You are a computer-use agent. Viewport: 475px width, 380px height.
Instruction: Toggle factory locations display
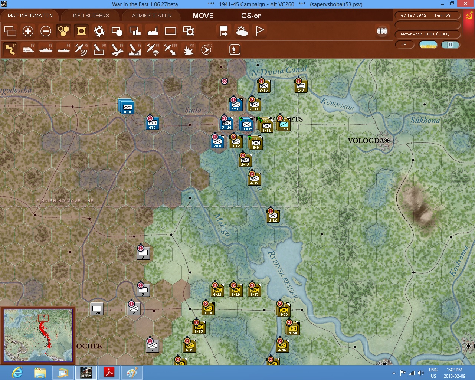[153, 31]
